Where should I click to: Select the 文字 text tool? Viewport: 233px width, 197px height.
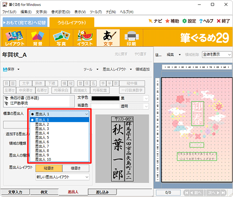(108, 38)
